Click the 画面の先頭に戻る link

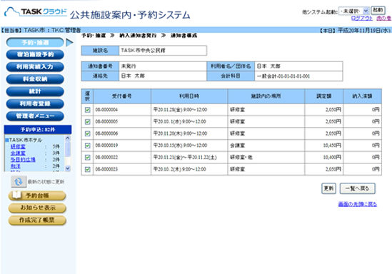point(357,204)
